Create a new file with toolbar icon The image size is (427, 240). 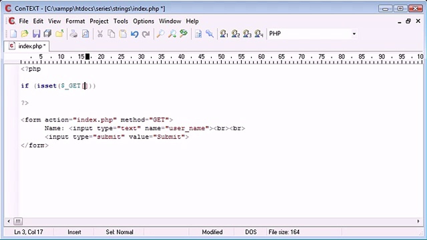13,34
